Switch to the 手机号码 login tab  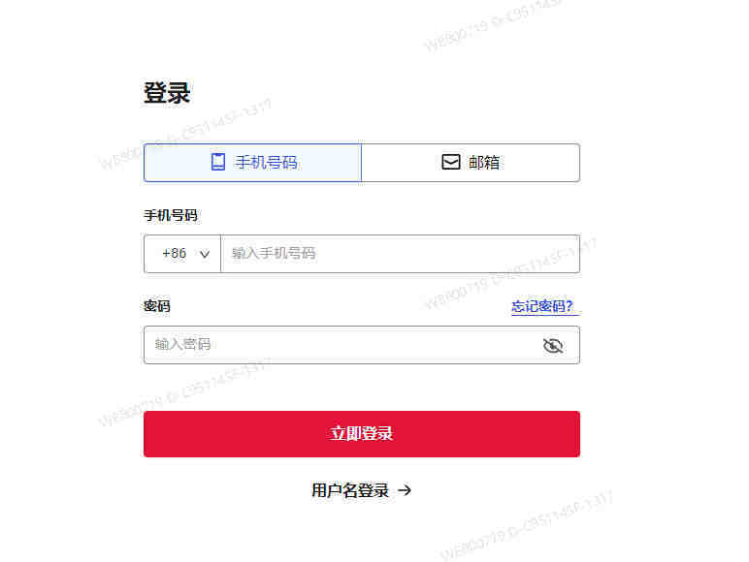[252, 163]
